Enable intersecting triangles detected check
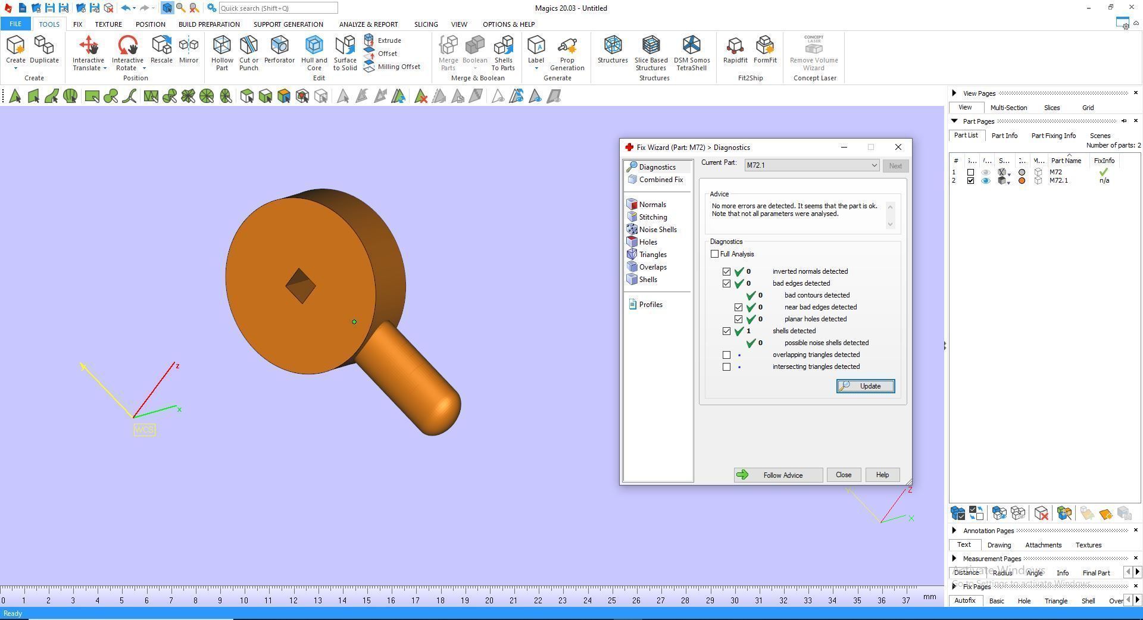1143x620 pixels. point(726,367)
